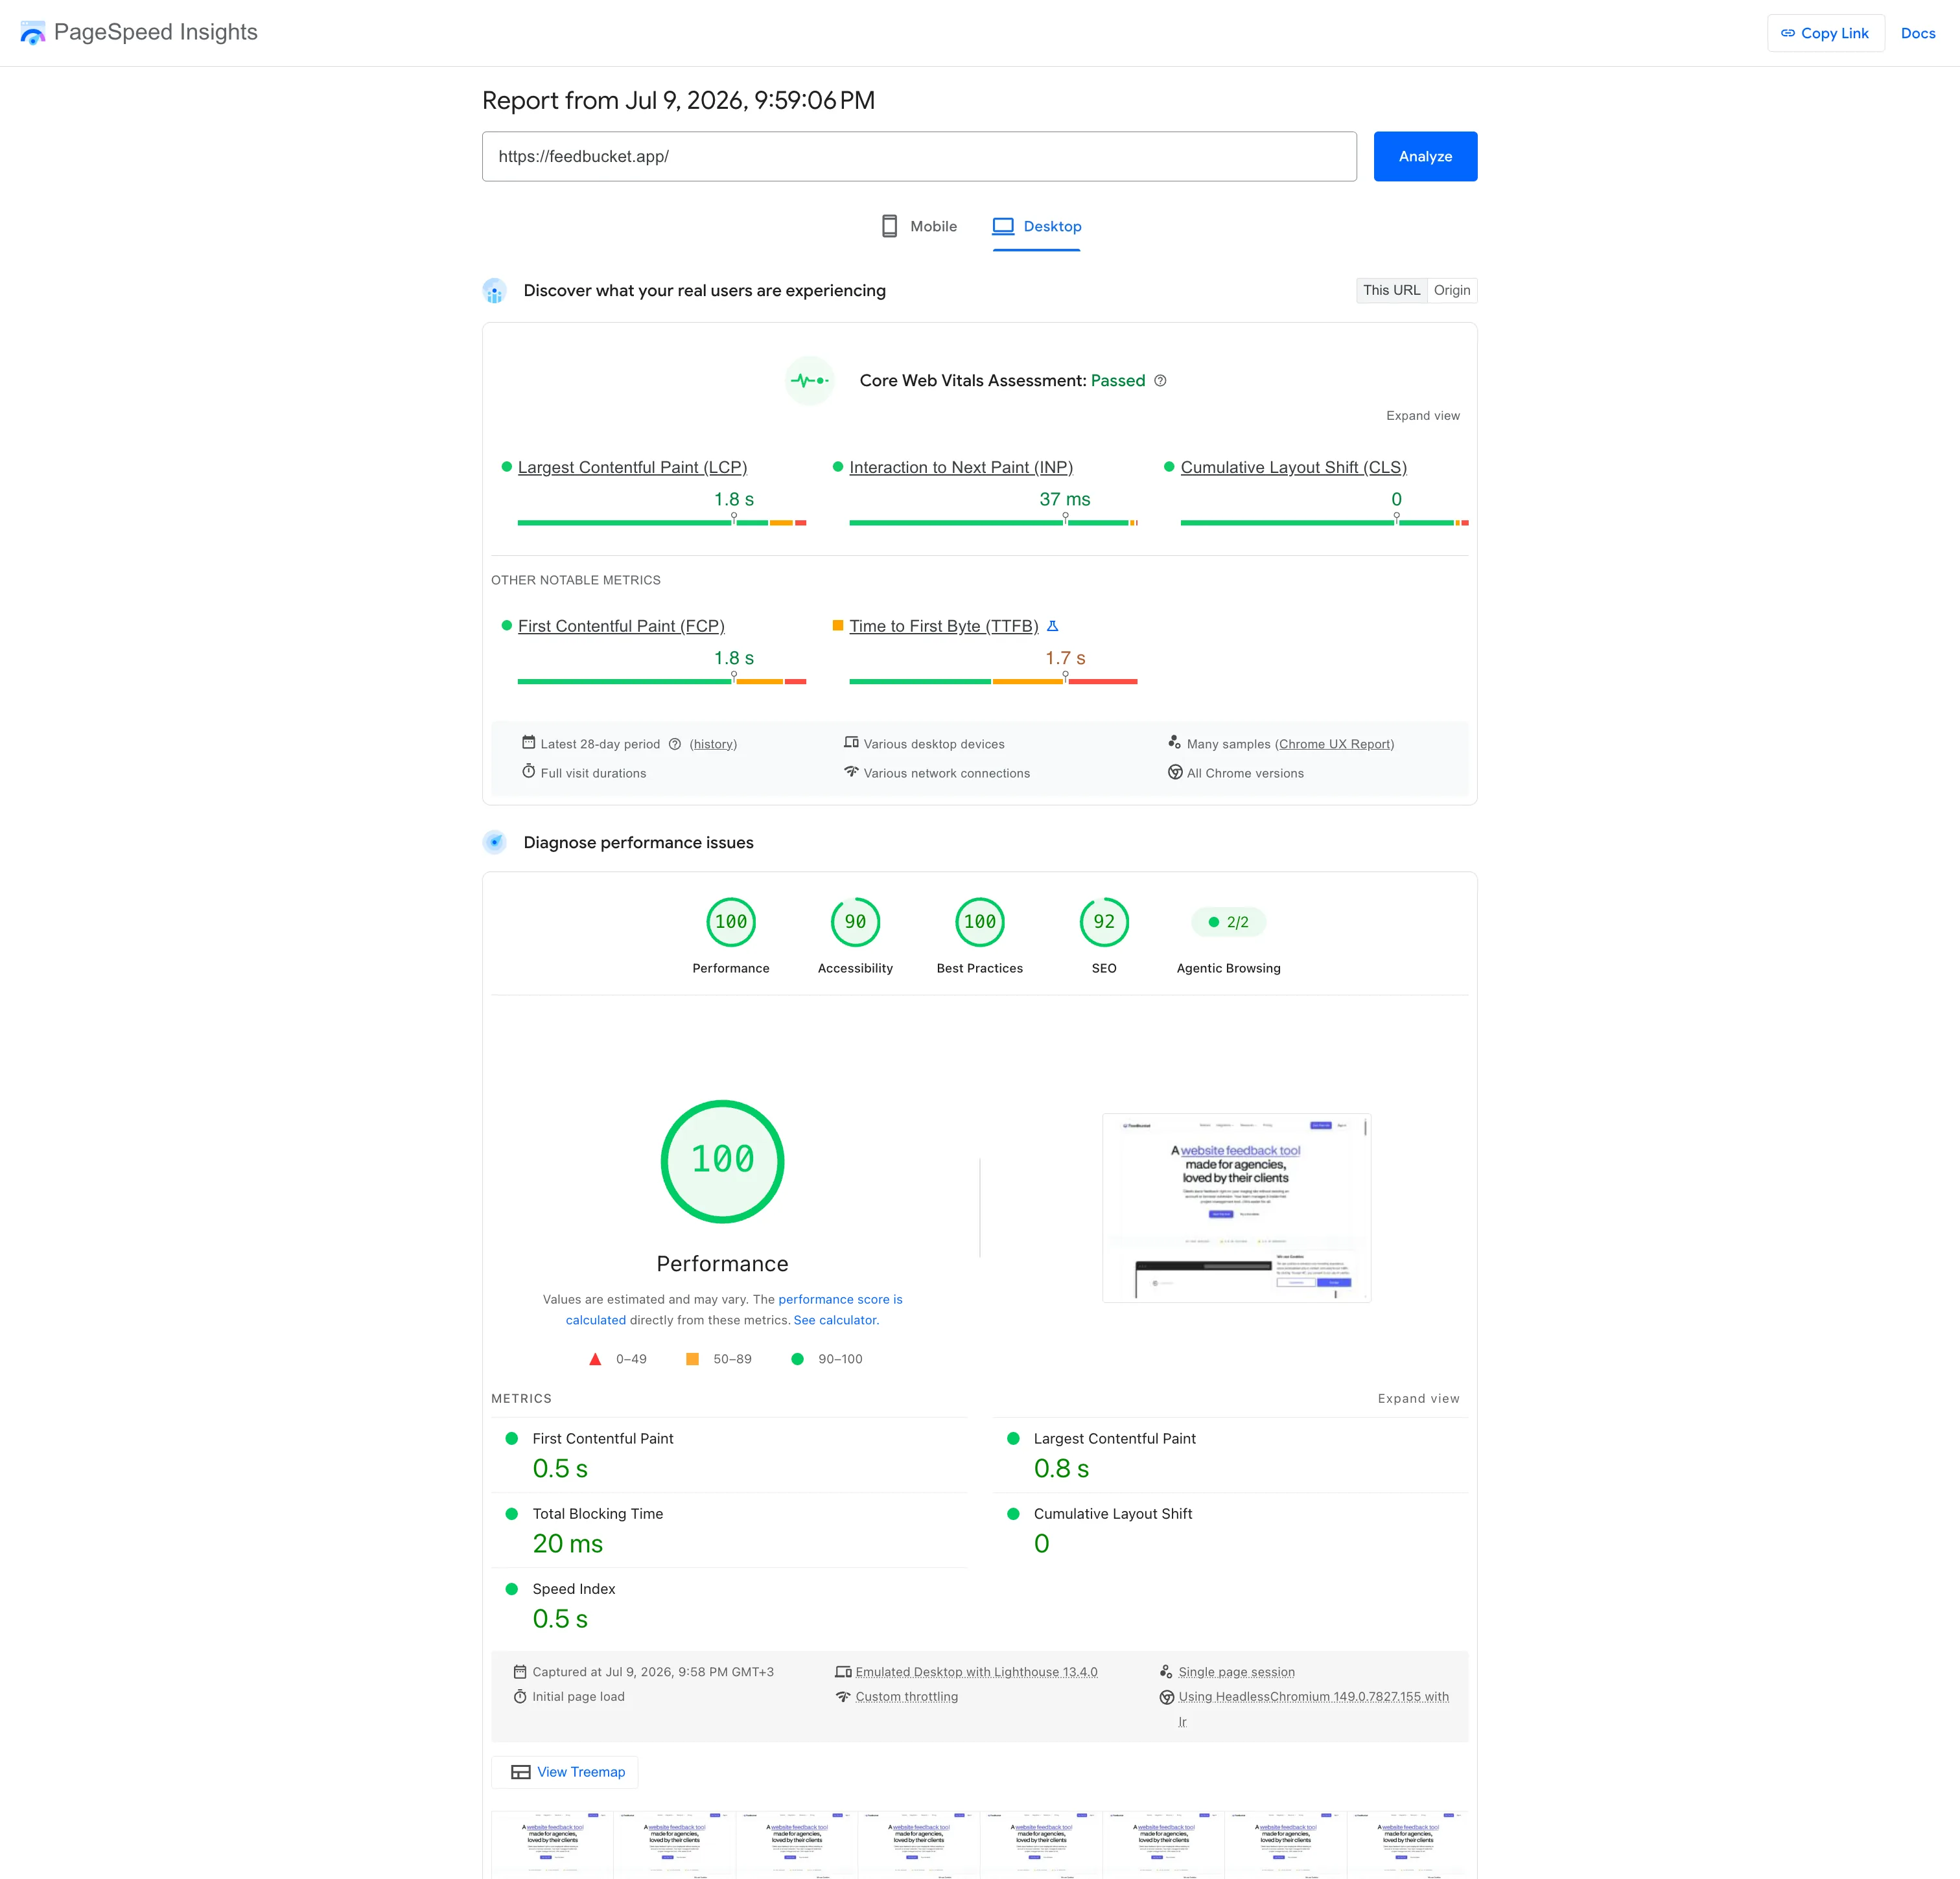The height and width of the screenshot is (1879, 1960).
Task: Click the devices icon beside Various desktop devices
Action: pos(851,743)
